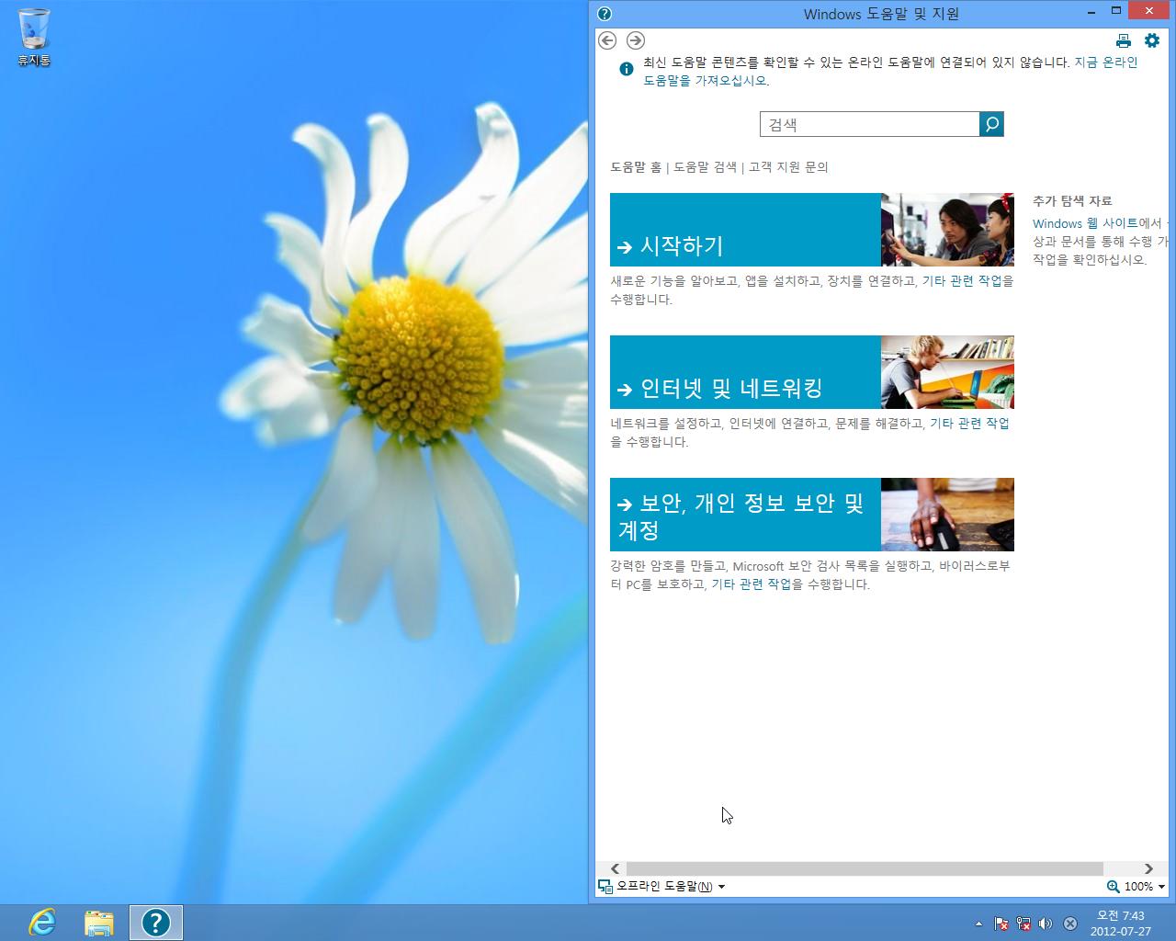Launch Internet Explorer from the taskbar
The width and height of the screenshot is (1176, 941).
(x=42, y=922)
